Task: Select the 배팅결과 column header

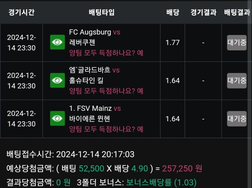Action: pyautogui.click(x=237, y=13)
